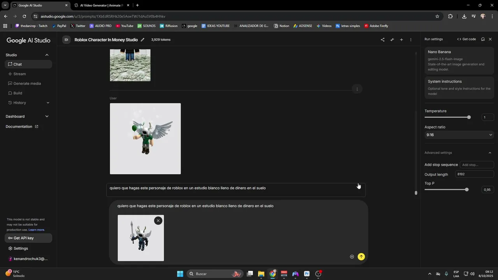
Task: Reload the page
Action: [24, 16]
